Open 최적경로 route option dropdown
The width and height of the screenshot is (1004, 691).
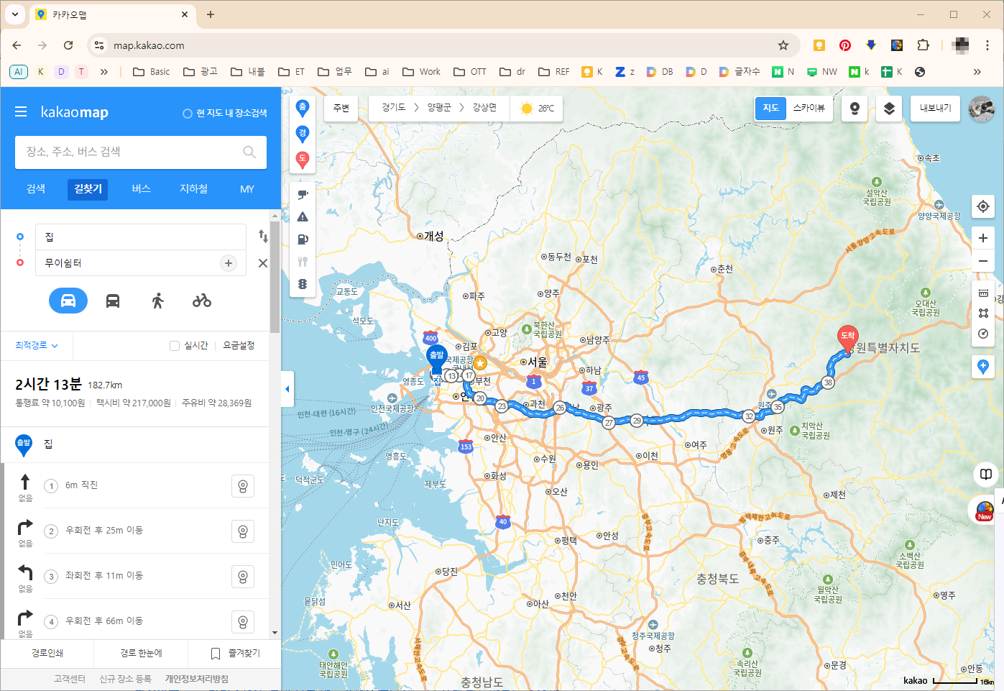[37, 346]
